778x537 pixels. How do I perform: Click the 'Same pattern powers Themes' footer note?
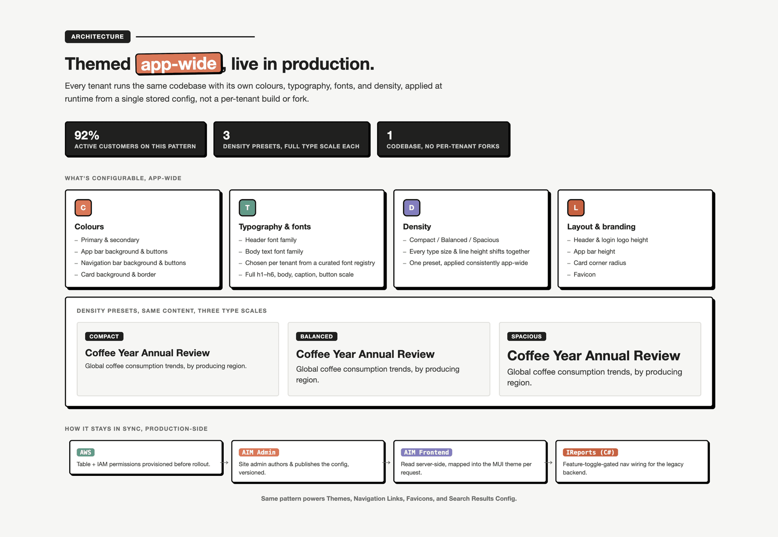[389, 499]
